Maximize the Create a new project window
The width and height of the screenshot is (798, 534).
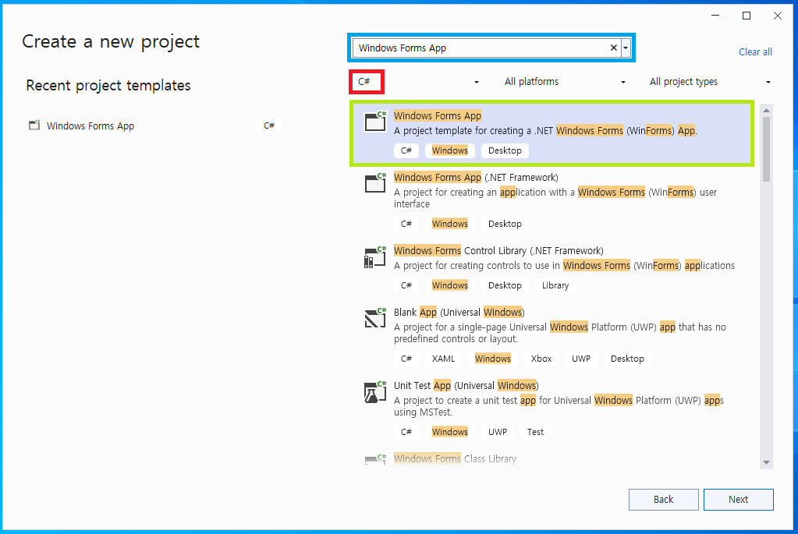click(x=746, y=16)
